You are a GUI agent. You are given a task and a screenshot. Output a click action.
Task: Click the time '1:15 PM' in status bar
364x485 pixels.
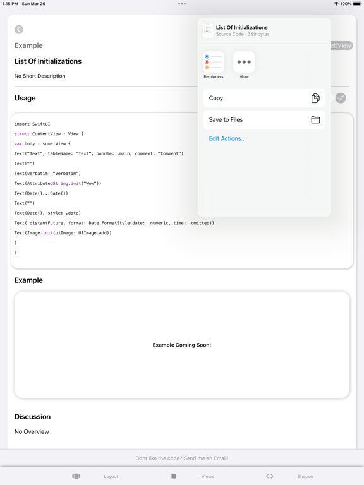tap(10, 4)
